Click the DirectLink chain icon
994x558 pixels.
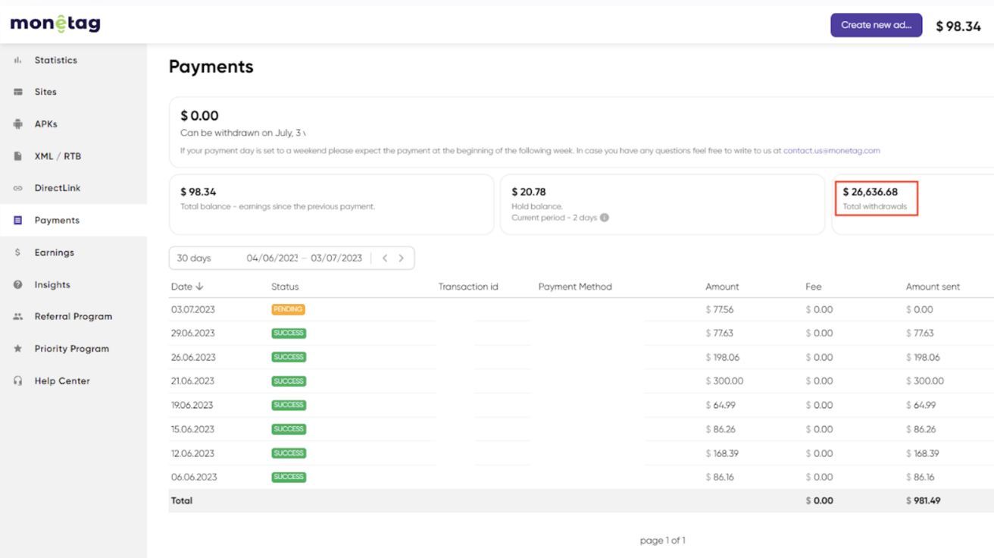[17, 188]
